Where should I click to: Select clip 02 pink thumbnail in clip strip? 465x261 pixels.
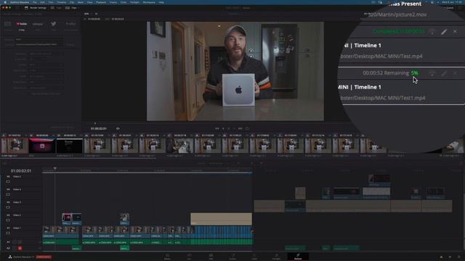point(42,145)
